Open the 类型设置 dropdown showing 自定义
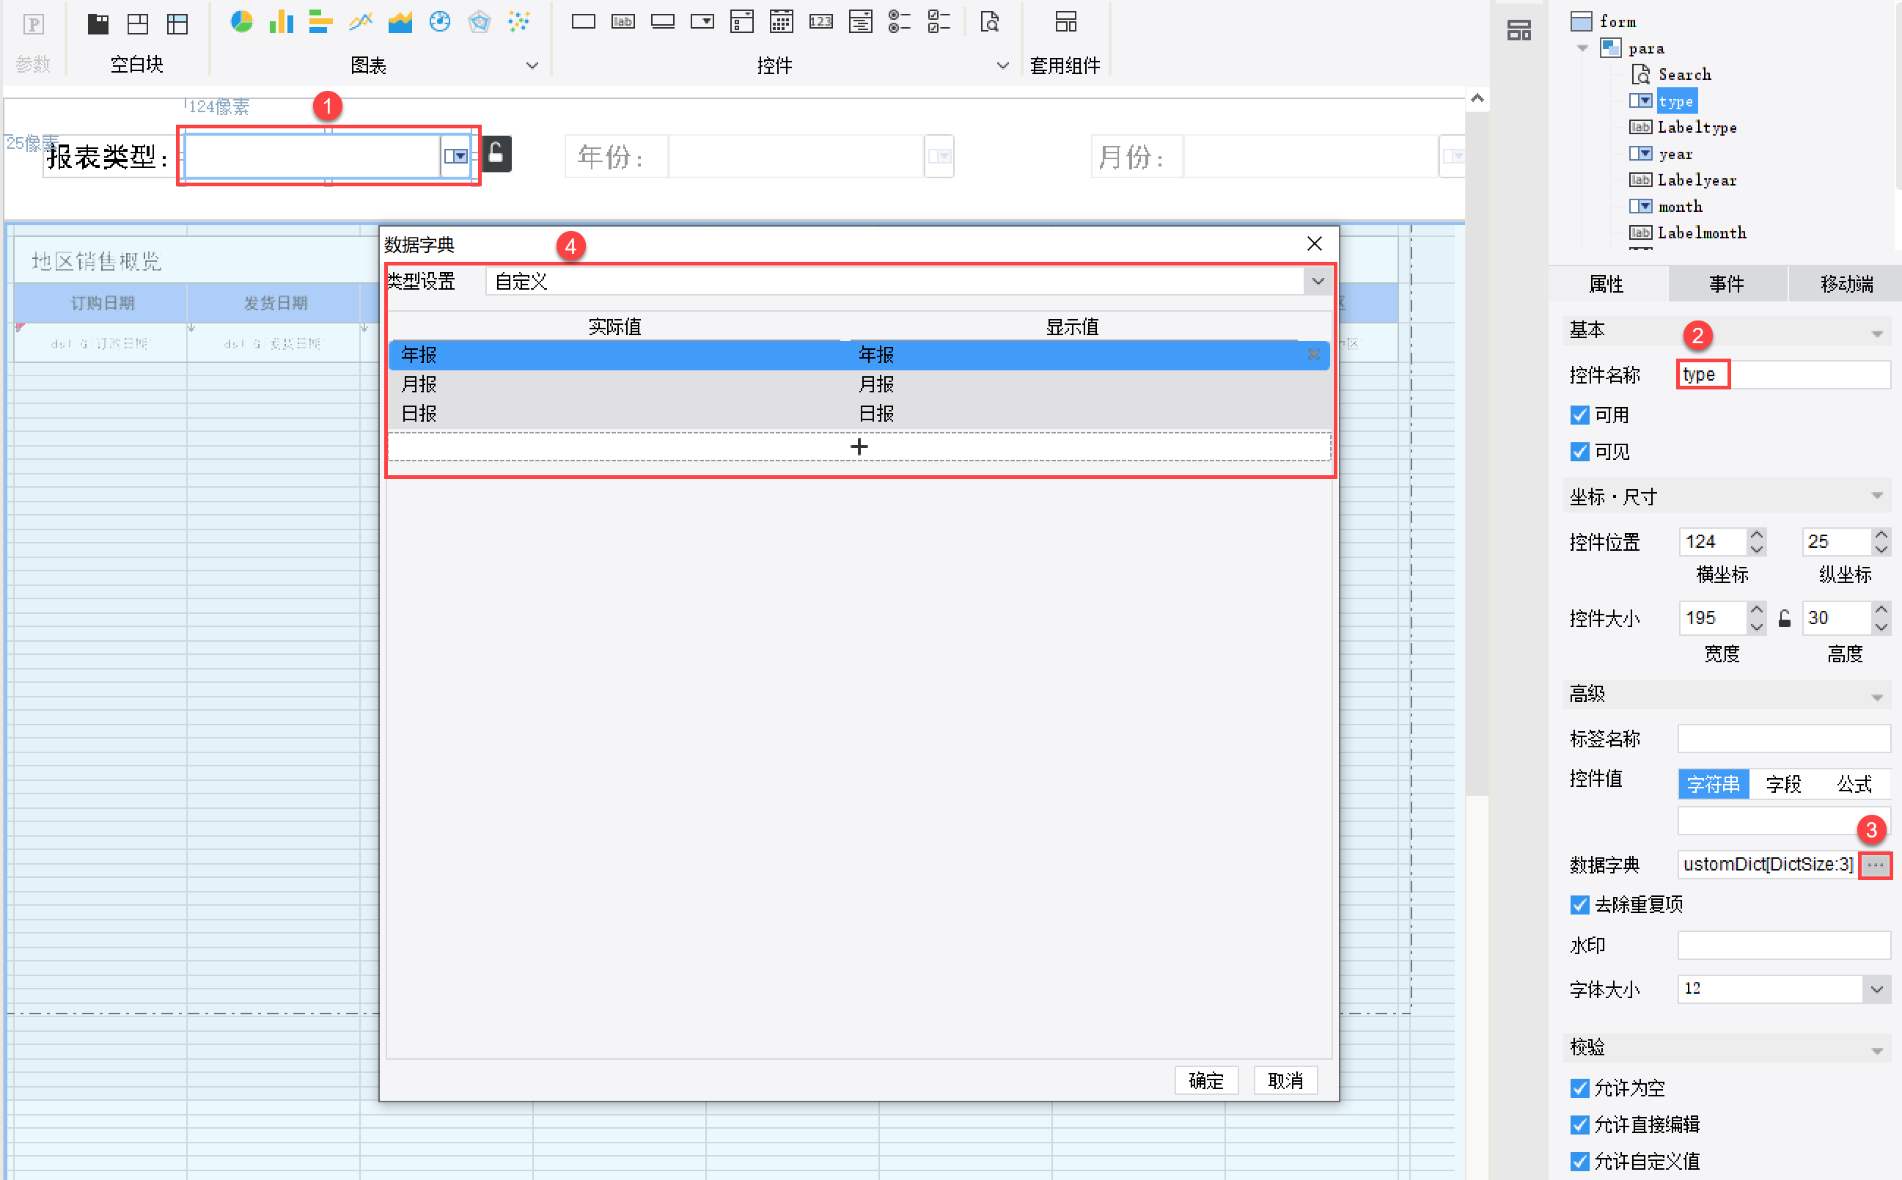The width and height of the screenshot is (1902, 1180). (1317, 281)
